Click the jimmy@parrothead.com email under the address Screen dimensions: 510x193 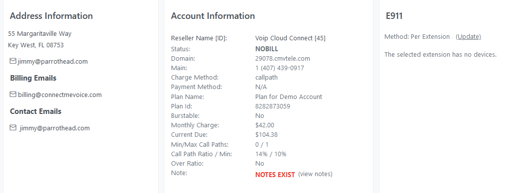coord(53,61)
